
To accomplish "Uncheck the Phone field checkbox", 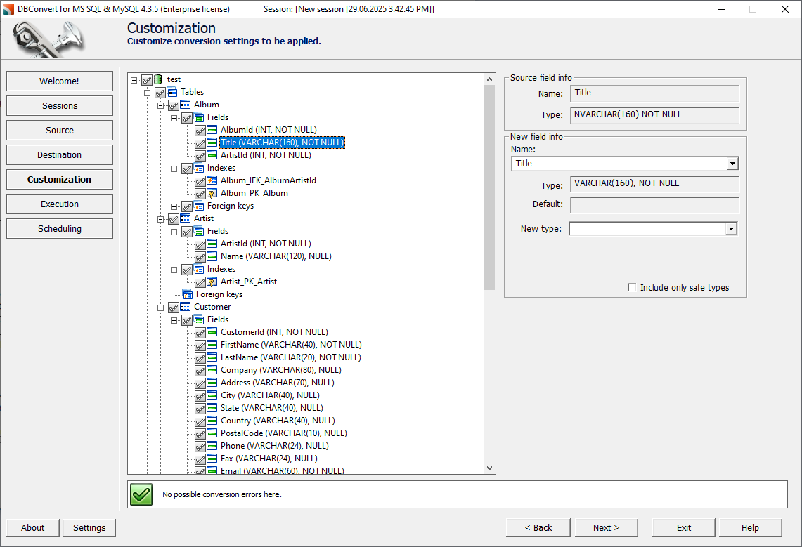I will tap(200, 445).
